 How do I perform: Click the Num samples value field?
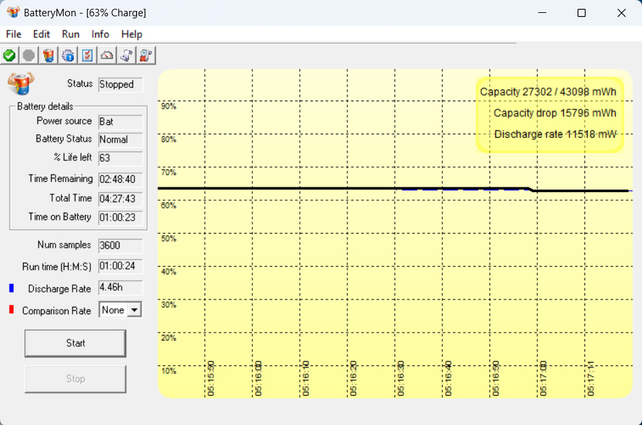[120, 245]
